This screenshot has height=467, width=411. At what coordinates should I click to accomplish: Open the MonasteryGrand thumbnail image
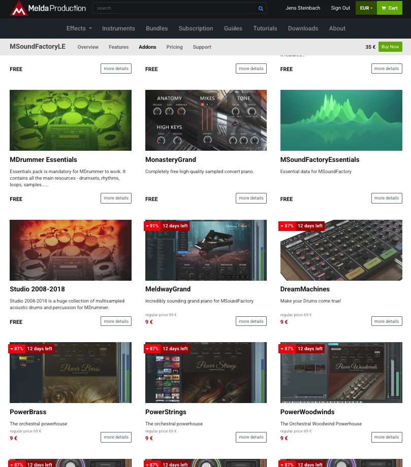click(206, 120)
